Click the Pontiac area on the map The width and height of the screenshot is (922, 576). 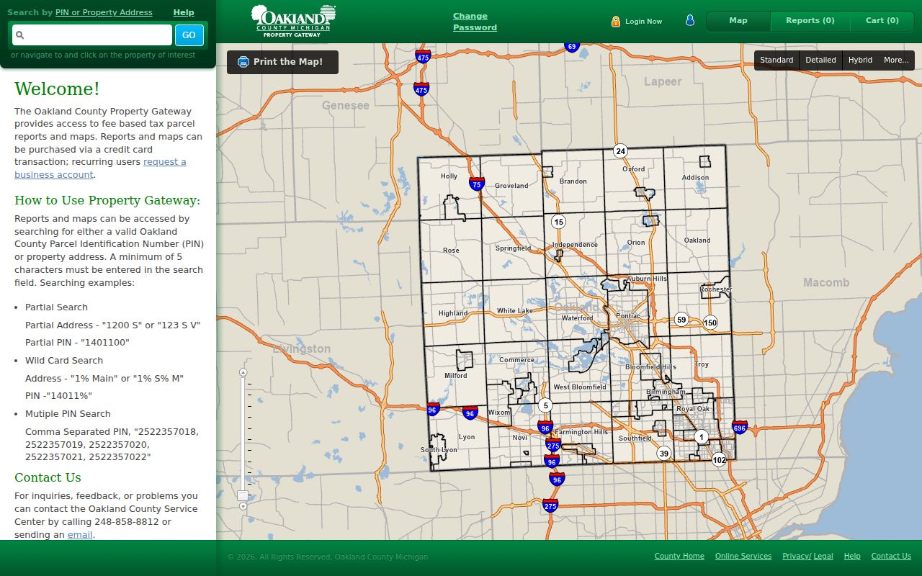coord(628,315)
